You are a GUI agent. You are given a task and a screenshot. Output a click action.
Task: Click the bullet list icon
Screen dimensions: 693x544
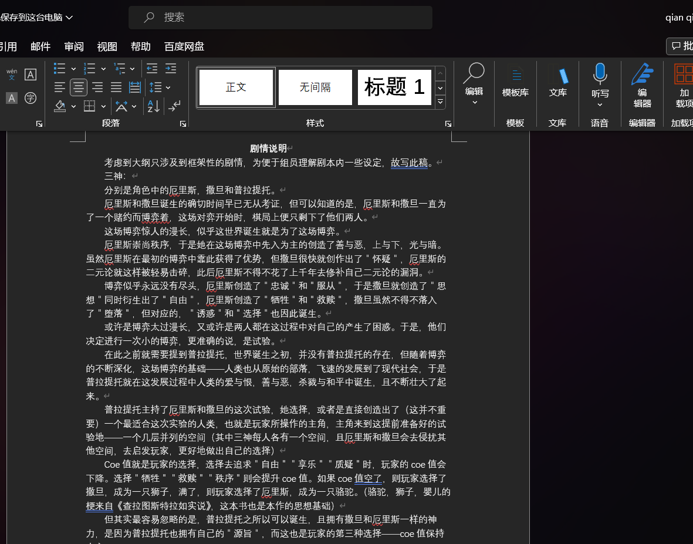pos(60,69)
